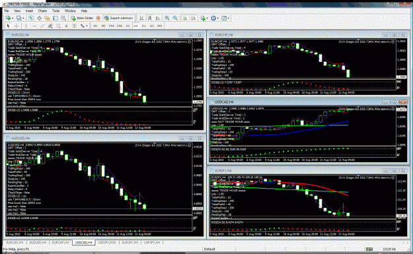Zoom out on the chart

pos(175,18)
